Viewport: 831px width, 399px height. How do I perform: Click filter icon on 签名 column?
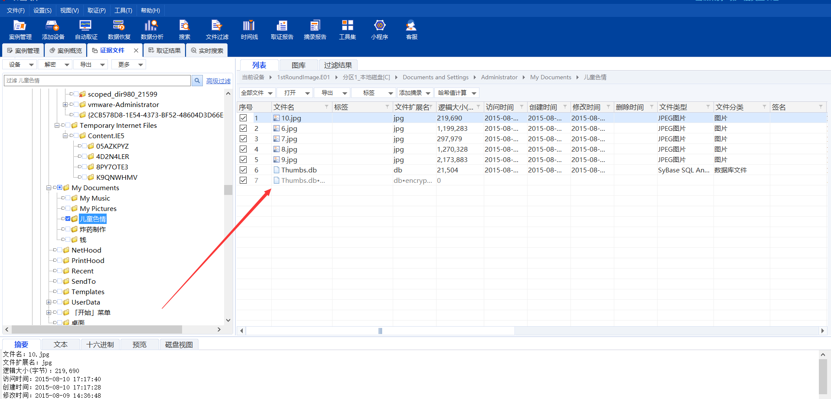pos(821,107)
